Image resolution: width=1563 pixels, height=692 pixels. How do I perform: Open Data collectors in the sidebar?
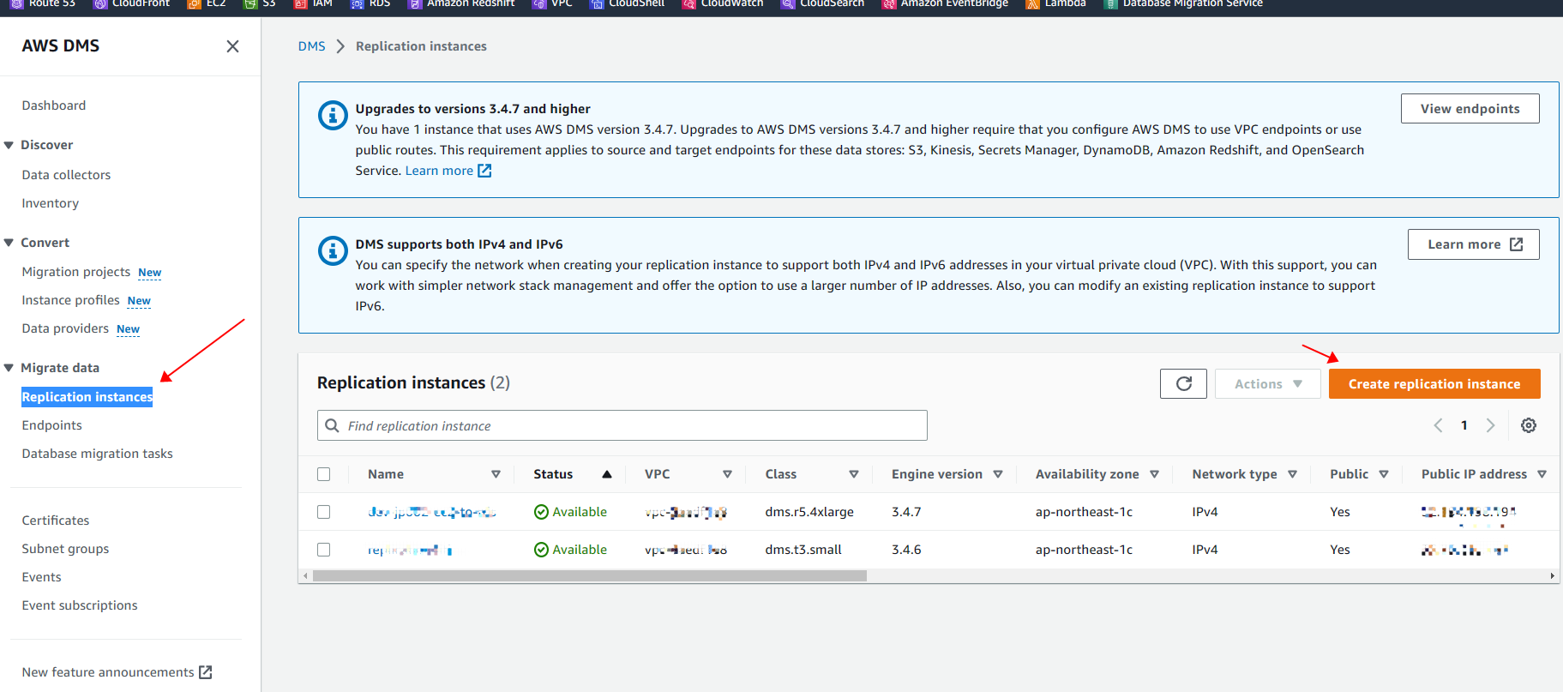66,175
